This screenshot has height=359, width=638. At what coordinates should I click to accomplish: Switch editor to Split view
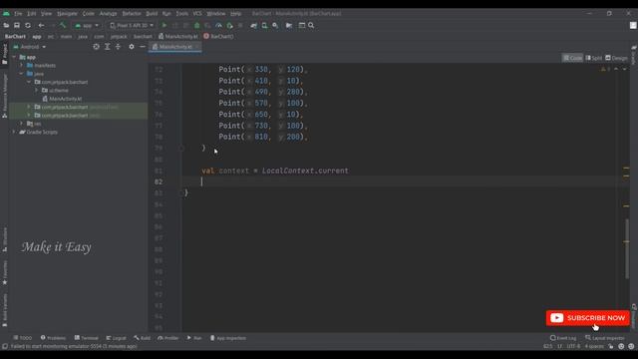click(594, 58)
